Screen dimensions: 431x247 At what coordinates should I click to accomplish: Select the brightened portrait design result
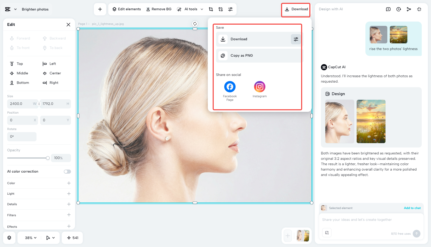pos(340,121)
